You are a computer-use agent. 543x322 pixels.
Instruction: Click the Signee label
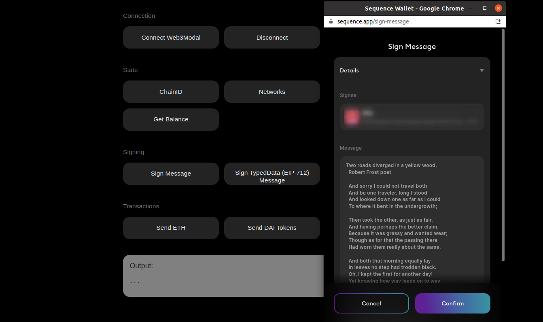348,95
